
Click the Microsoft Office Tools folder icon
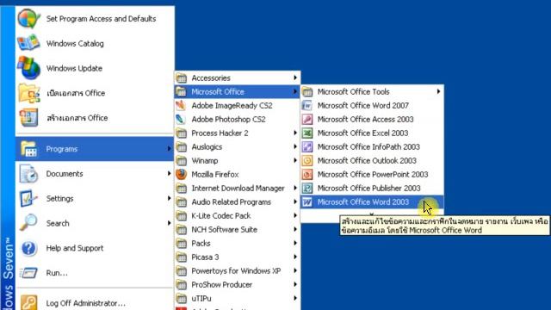(x=307, y=92)
